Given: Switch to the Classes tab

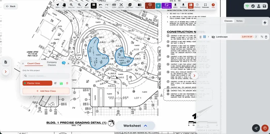Looking at the screenshot, I should pos(228,21).
